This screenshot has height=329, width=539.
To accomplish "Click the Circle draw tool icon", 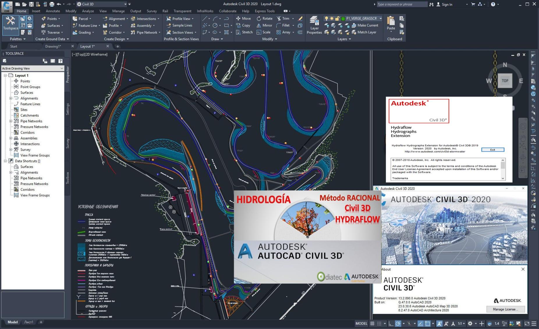I will click(215, 25).
